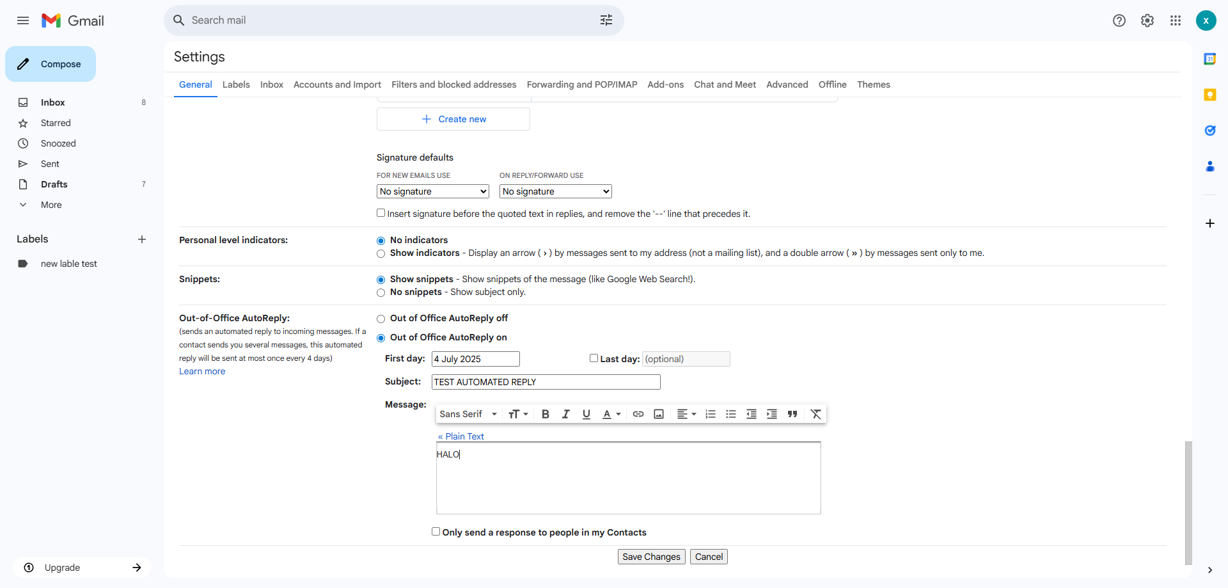Open the text color dropdown

611,414
